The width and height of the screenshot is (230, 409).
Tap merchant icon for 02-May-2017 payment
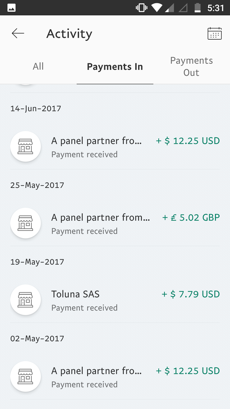point(26,377)
